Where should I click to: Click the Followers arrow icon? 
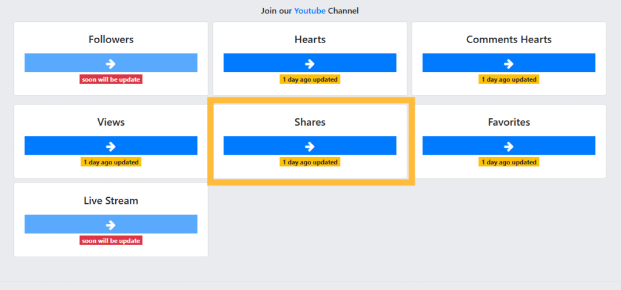(111, 63)
